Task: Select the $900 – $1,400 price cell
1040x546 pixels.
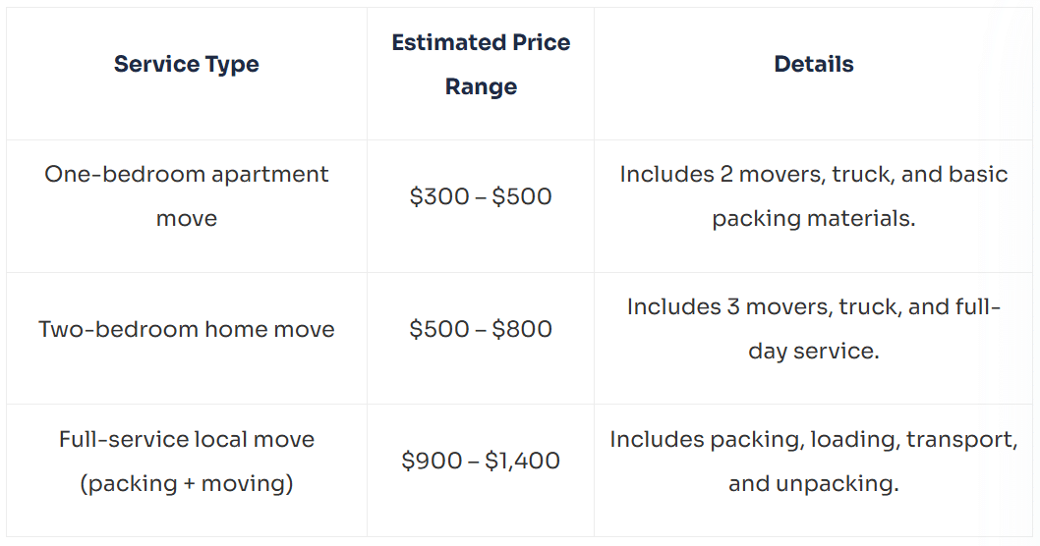Action: pyautogui.click(x=481, y=461)
